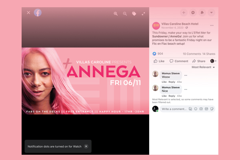Dismiss the notification dots toast
The width and height of the screenshot is (240, 160).
click(86, 146)
